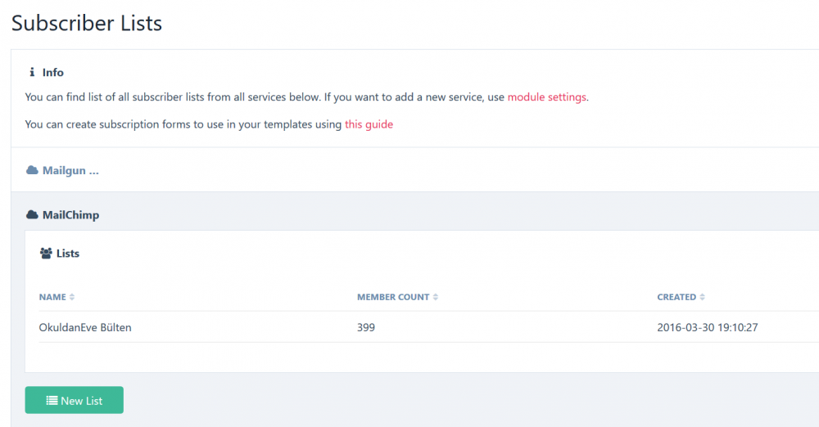This screenshot has width=819, height=427.
Task: Sort the table by NAME column header
Action: (52, 297)
